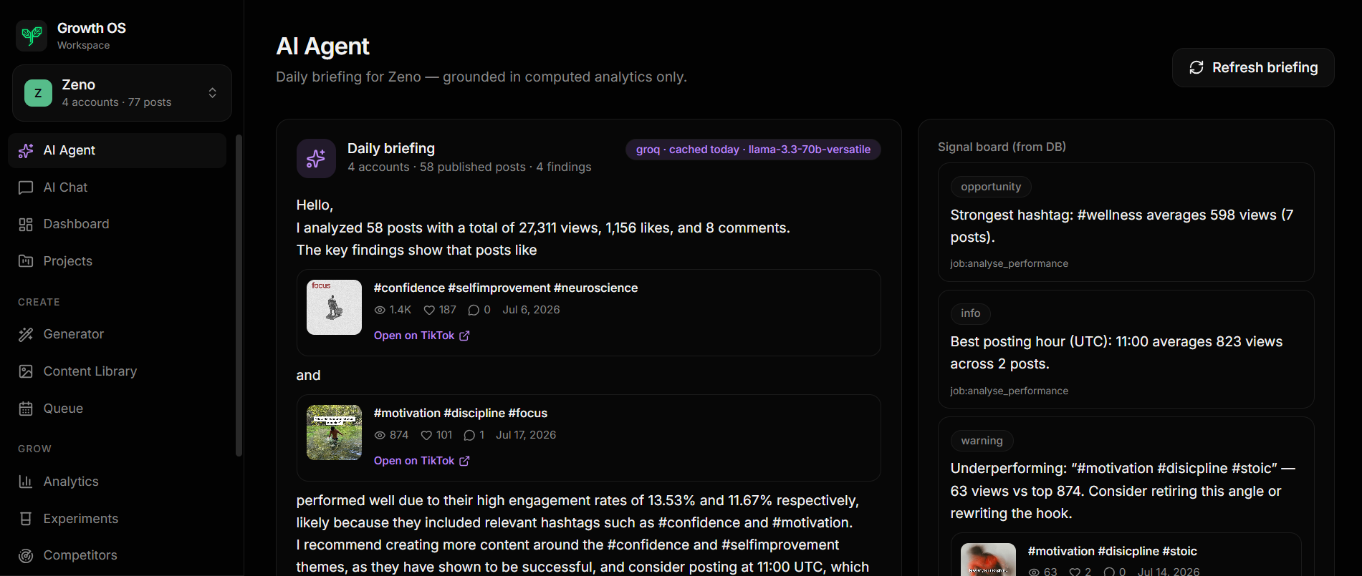Click the Competitors target icon

26,556
